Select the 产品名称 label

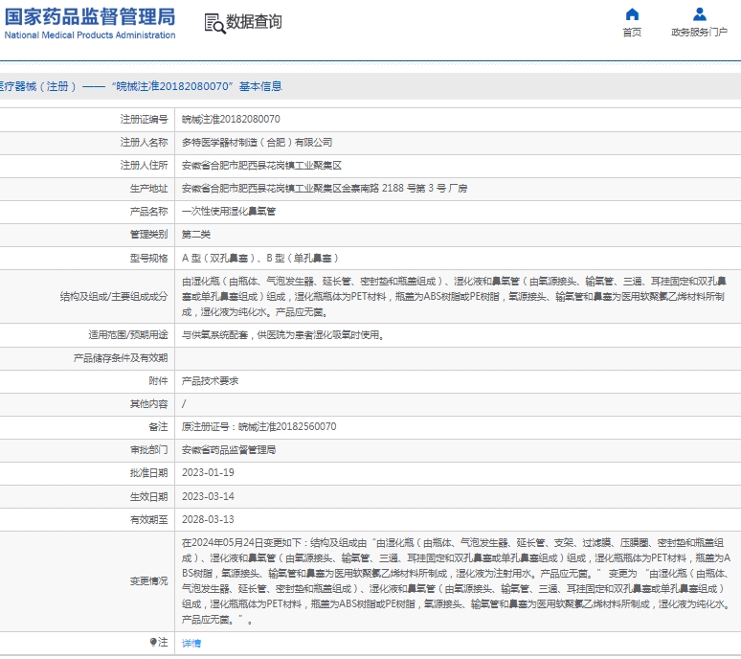(148, 212)
